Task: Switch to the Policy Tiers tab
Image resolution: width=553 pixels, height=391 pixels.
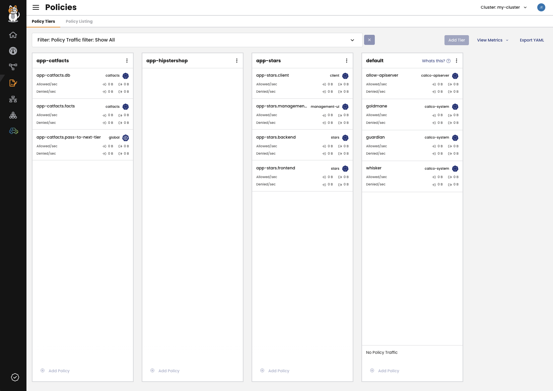Action: [x=43, y=21]
